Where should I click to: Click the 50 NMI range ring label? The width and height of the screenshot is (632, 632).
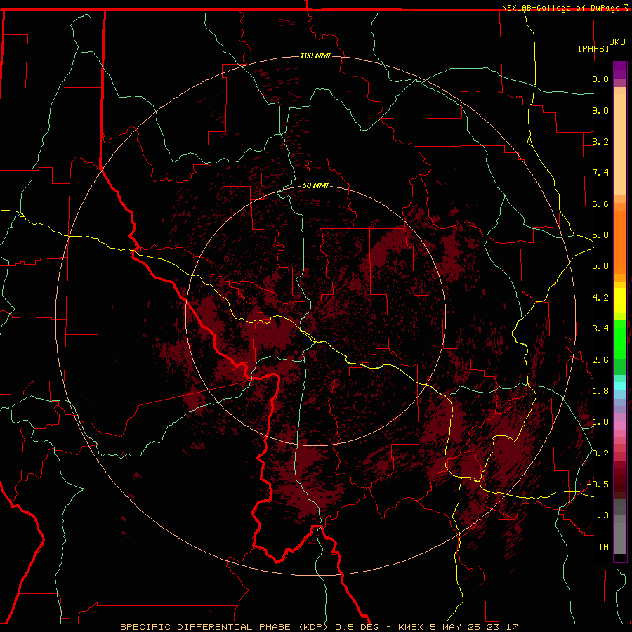tap(315, 185)
